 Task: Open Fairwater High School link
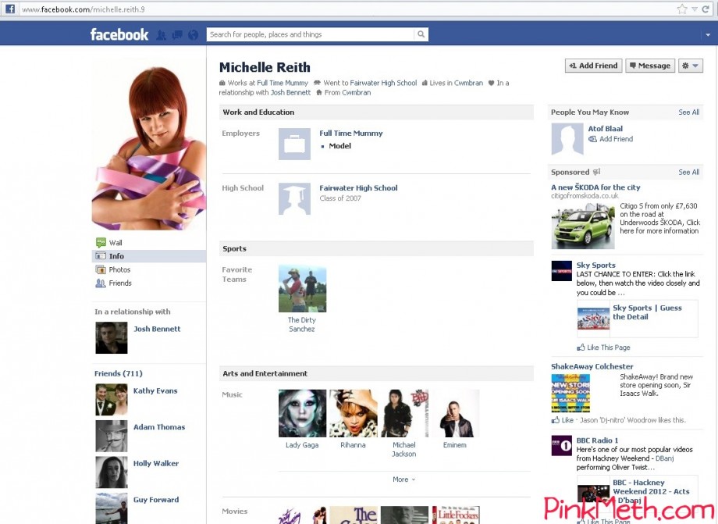click(358, 187)
